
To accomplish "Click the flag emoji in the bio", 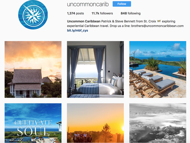I will click(159, 21).
